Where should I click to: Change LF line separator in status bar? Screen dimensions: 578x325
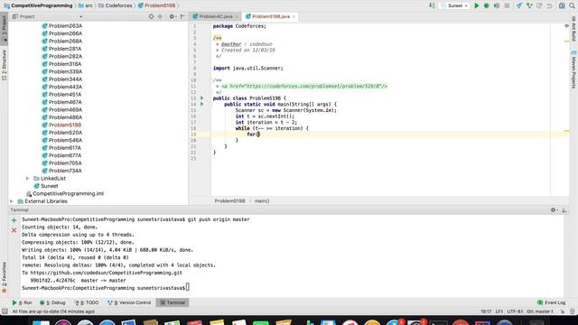pyautogui.click(x=499, y=311)
